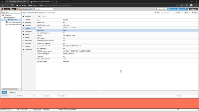Click the Backup floppy icon
Viewport: 199px width, 112px height.
tap(23, 38)
